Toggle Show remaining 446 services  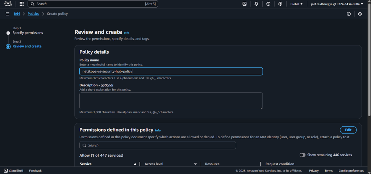(x=303, y=155)
